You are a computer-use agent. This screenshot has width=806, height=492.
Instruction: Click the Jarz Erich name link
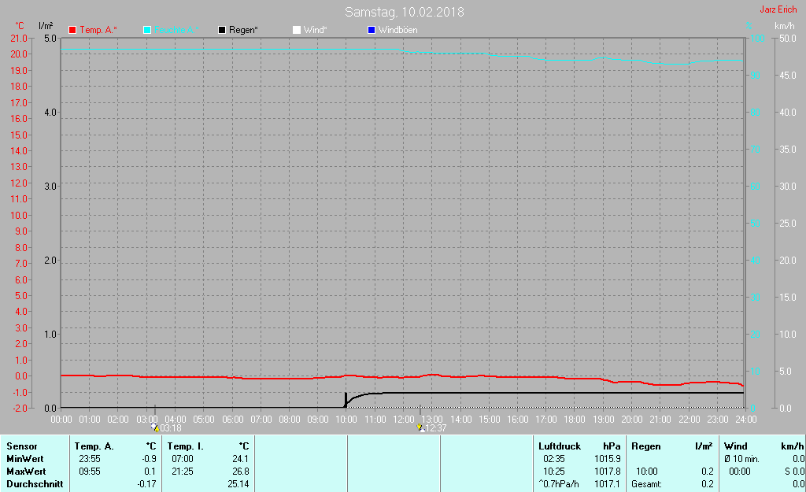point(778,9)
